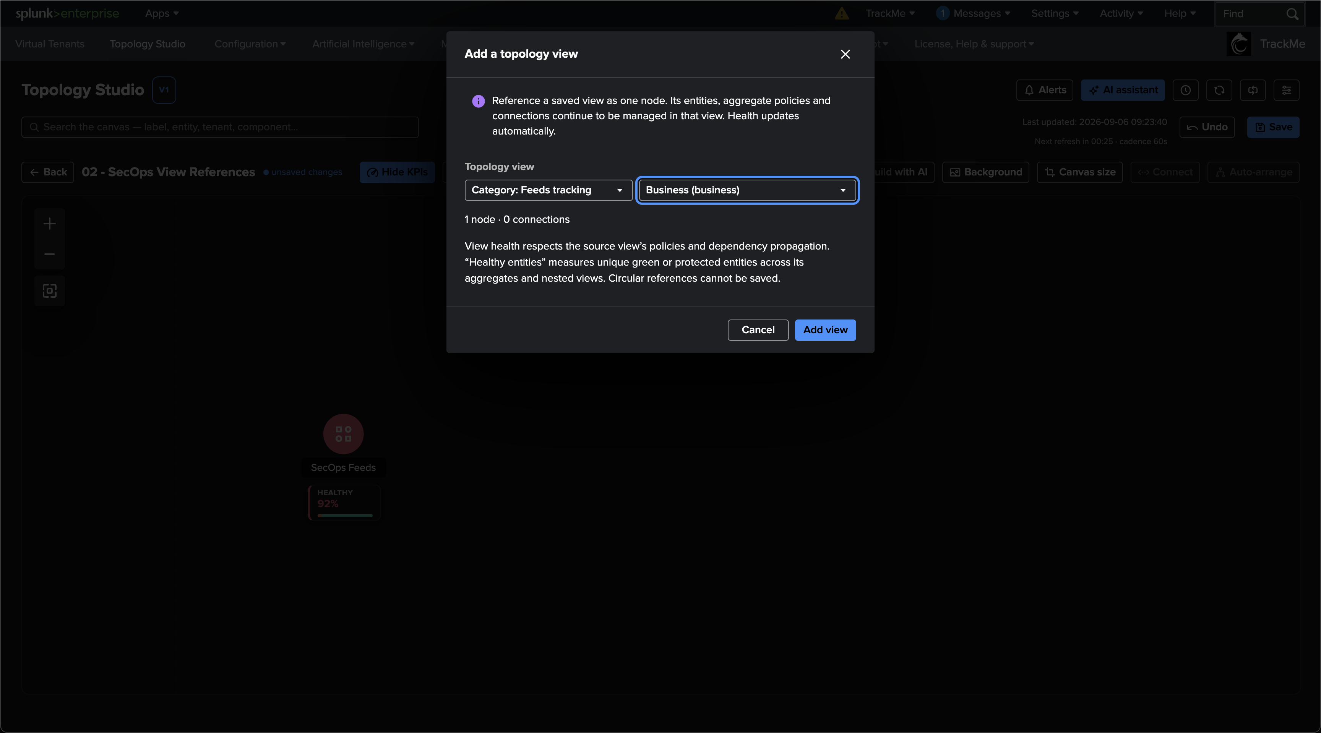
Task: Open the Help menu
Action: click(1180, 14)
